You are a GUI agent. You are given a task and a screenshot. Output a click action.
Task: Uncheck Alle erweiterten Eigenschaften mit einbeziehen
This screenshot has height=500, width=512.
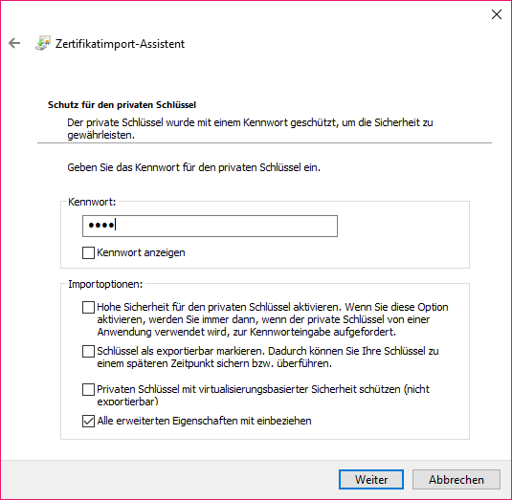pos(88,421)
